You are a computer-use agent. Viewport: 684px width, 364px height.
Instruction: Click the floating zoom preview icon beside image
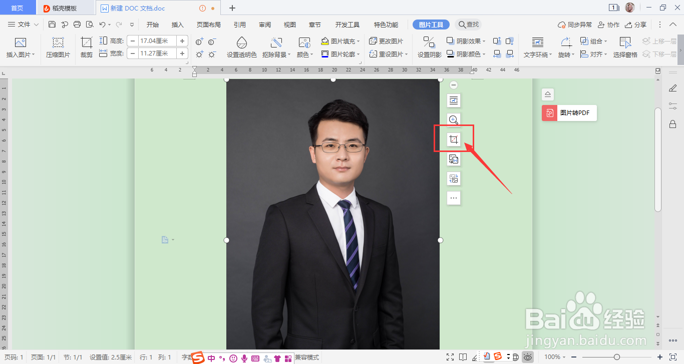click(x=454, y=120)
